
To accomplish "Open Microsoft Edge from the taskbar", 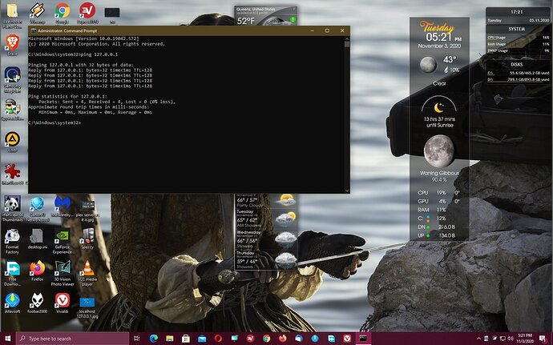I will (x=153, y=339).
